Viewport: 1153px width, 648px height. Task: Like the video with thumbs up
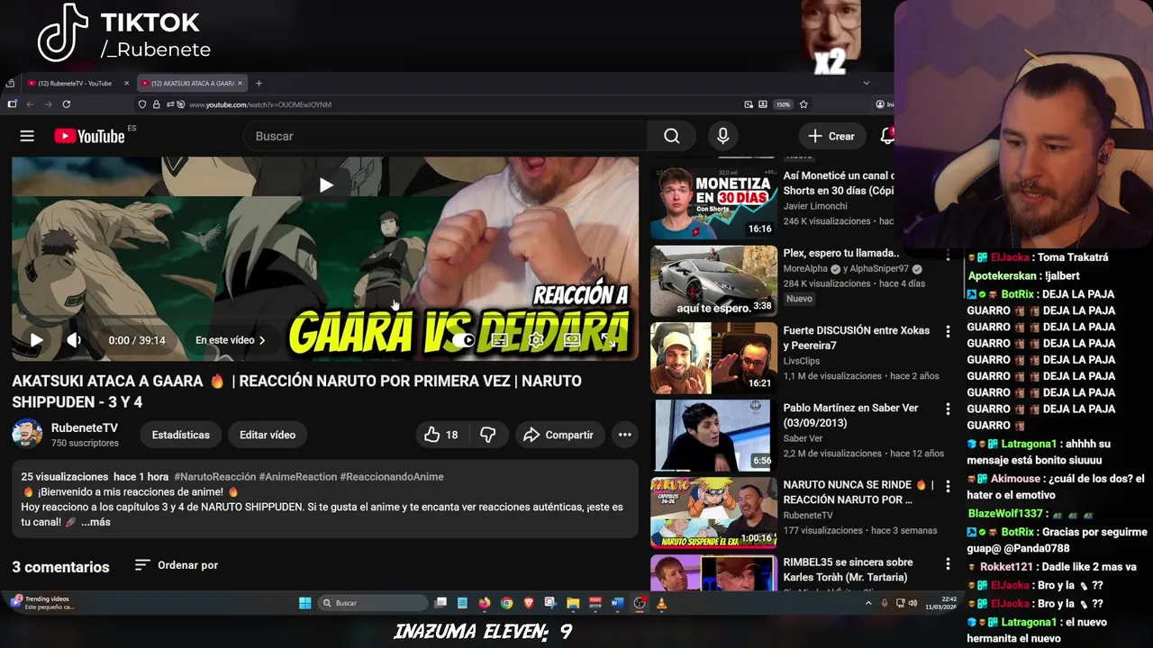(440, 435)
